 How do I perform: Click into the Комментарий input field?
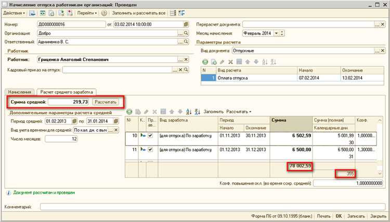coord(212,207)
